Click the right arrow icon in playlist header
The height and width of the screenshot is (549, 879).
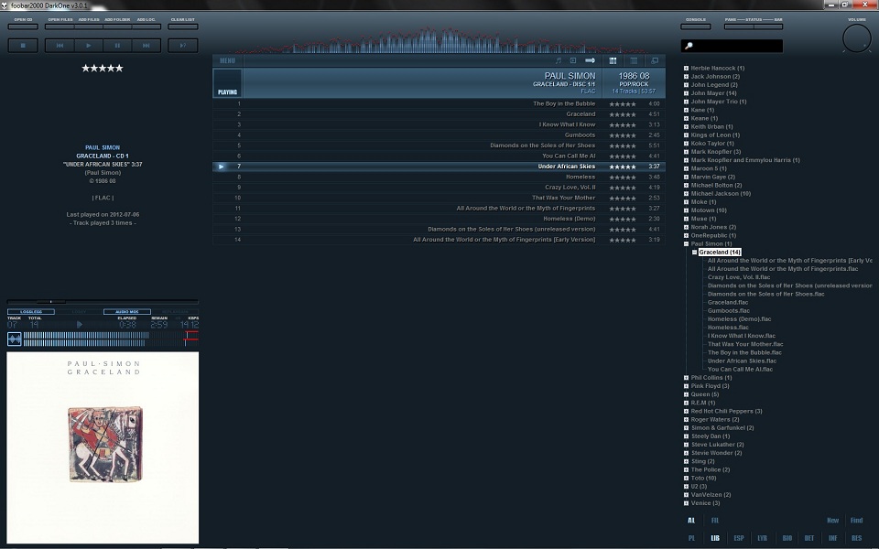pyautogui.click(x=590, y=60)
